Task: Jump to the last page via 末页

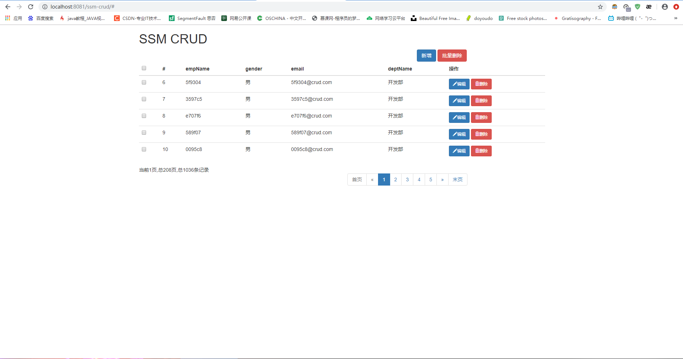Action: (x=458, y=179)
